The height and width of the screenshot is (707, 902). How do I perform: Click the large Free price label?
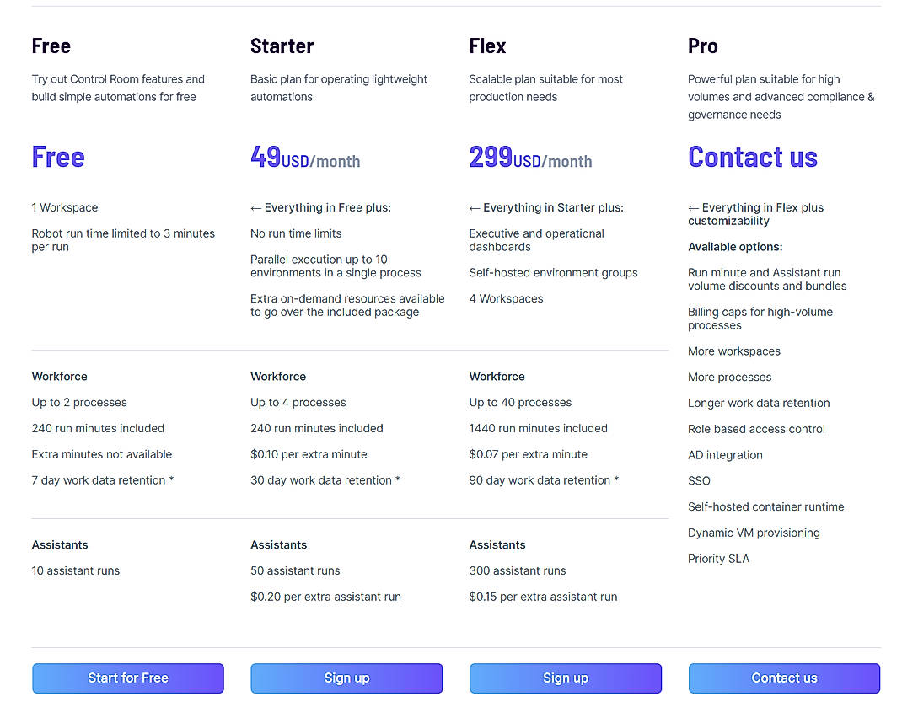[x=57, y=157]
